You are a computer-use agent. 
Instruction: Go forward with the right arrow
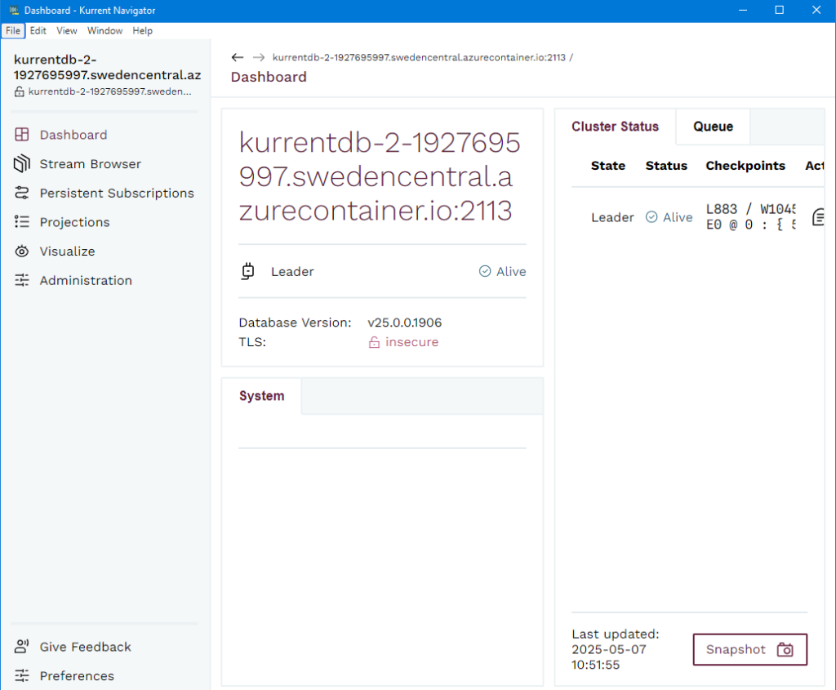pos(259,57)
